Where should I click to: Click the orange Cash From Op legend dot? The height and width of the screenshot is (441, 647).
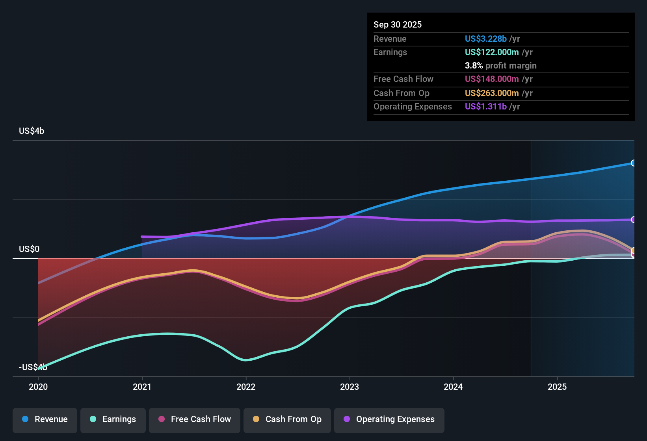coord(257,419)
